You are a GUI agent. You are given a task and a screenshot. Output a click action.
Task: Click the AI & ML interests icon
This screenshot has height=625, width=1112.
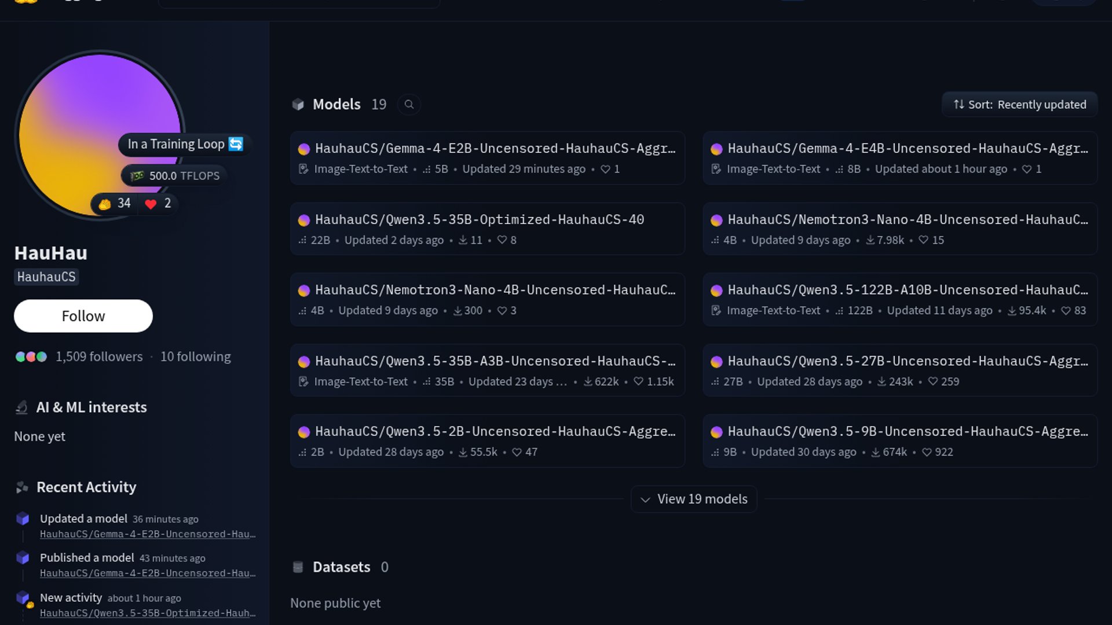tap(21, 407)
